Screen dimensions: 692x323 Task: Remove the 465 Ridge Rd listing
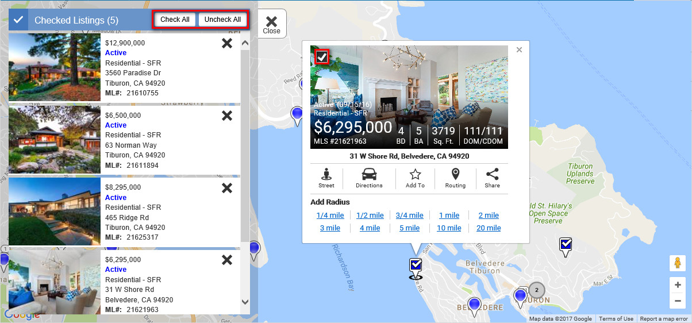point(227,188)
